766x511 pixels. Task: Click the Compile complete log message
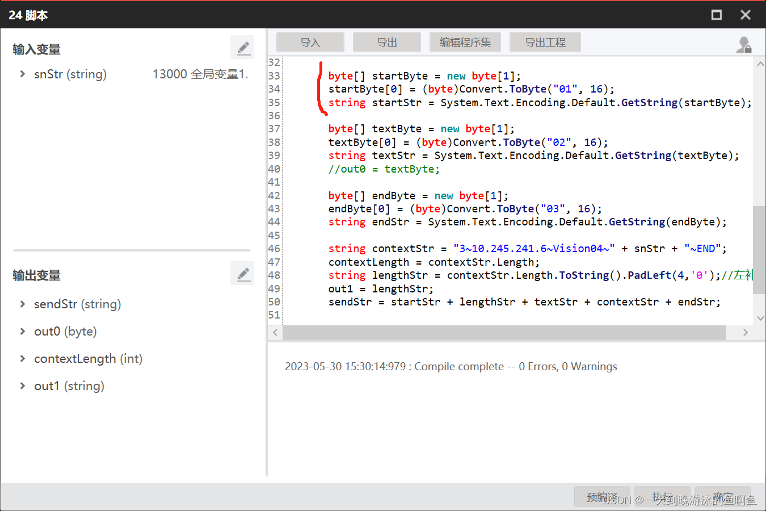point(451,366)
